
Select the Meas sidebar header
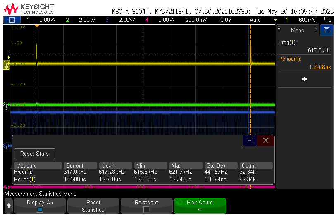coord(298,31)
